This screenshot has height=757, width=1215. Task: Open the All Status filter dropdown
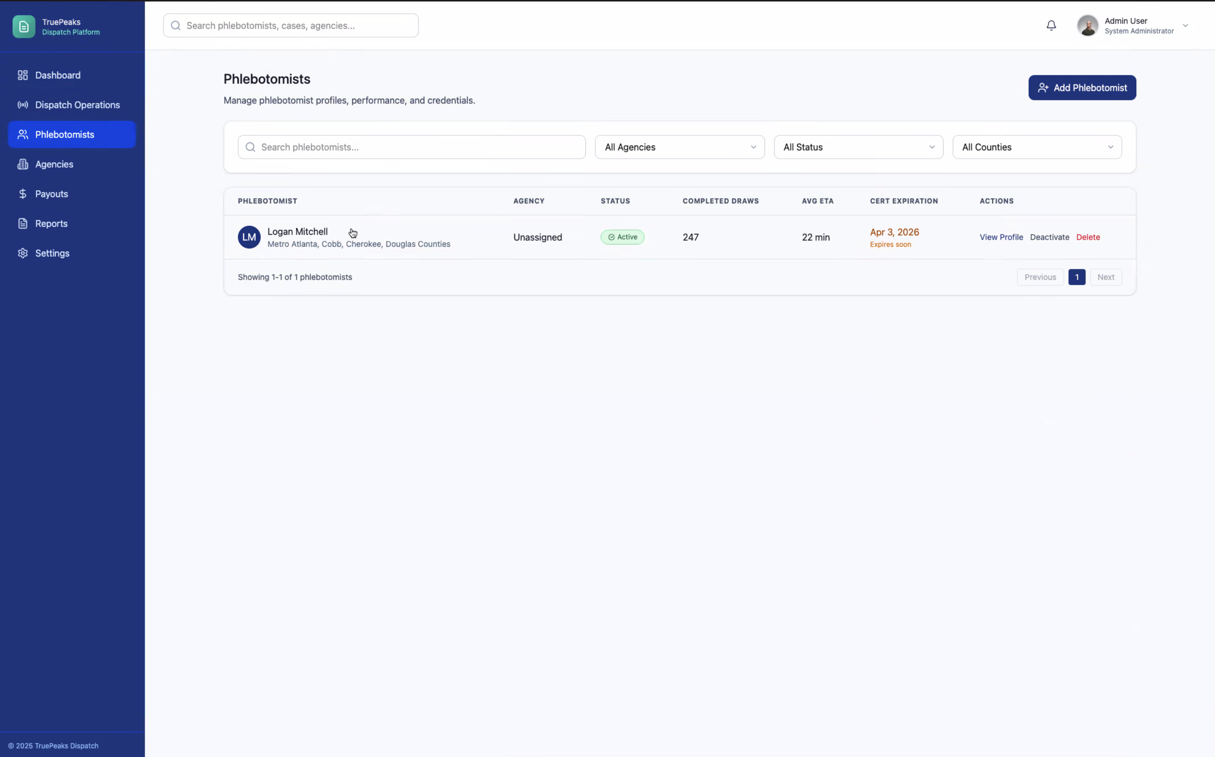click(x=858, y=147)
